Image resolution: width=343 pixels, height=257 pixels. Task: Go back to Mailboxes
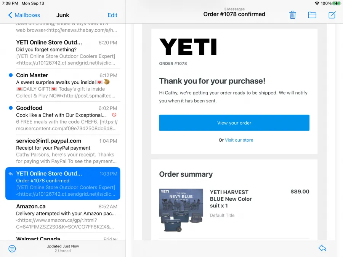[24, 15]
